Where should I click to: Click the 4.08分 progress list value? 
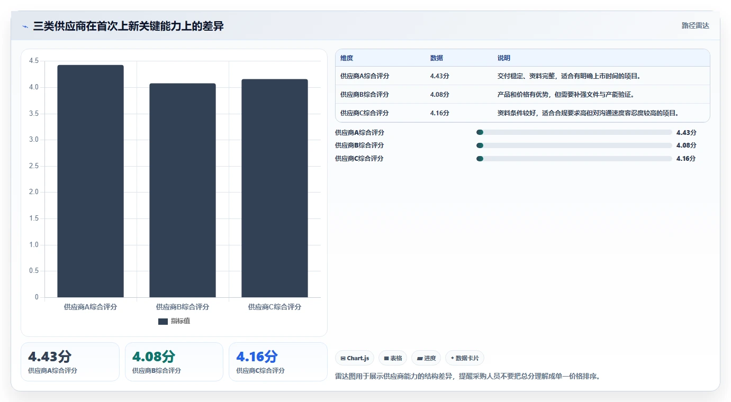687,145
